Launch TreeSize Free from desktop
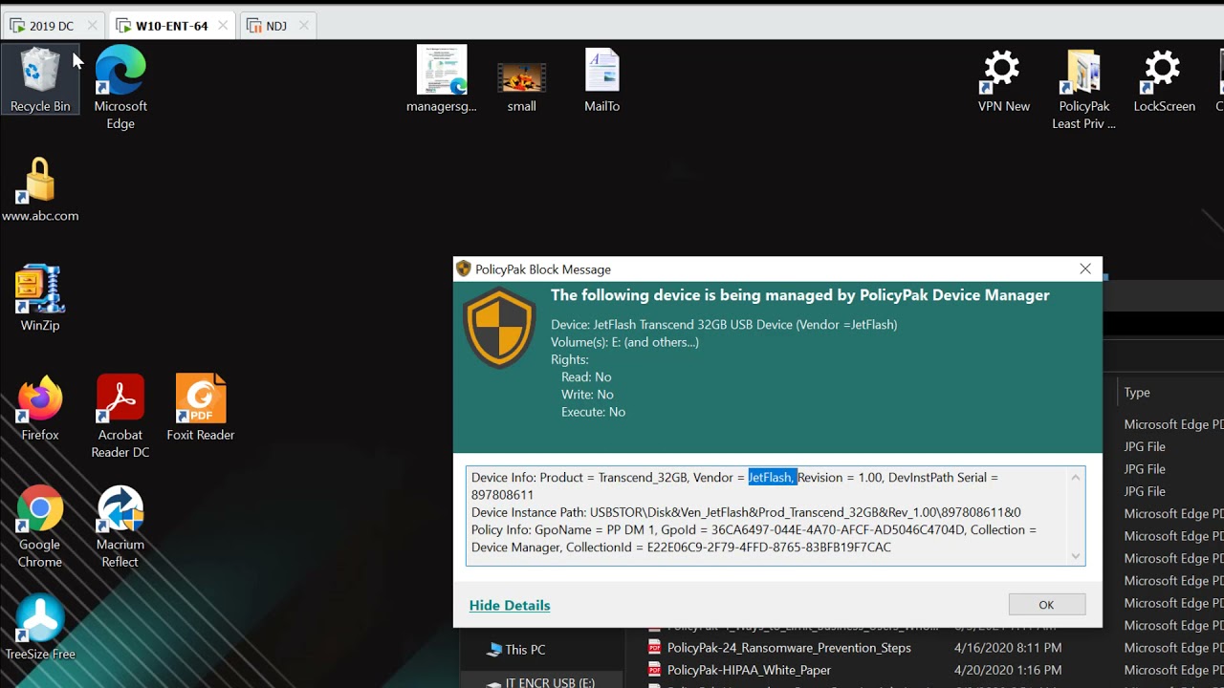 [x=40, y=628]
